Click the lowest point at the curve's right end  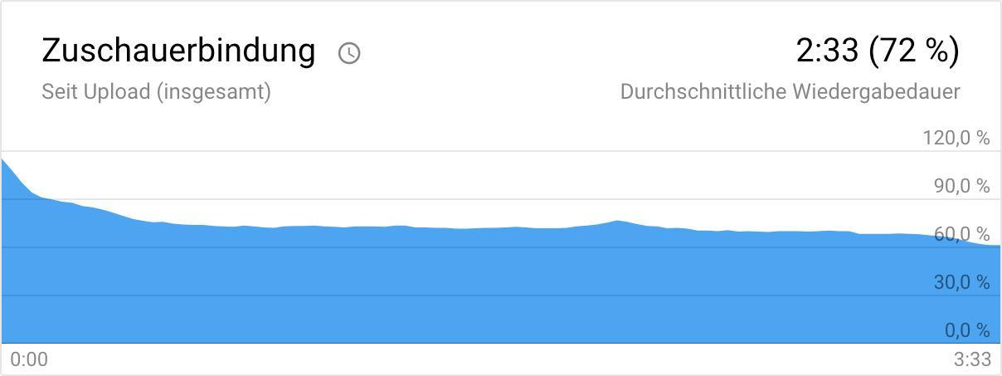[x=998, y=246]
